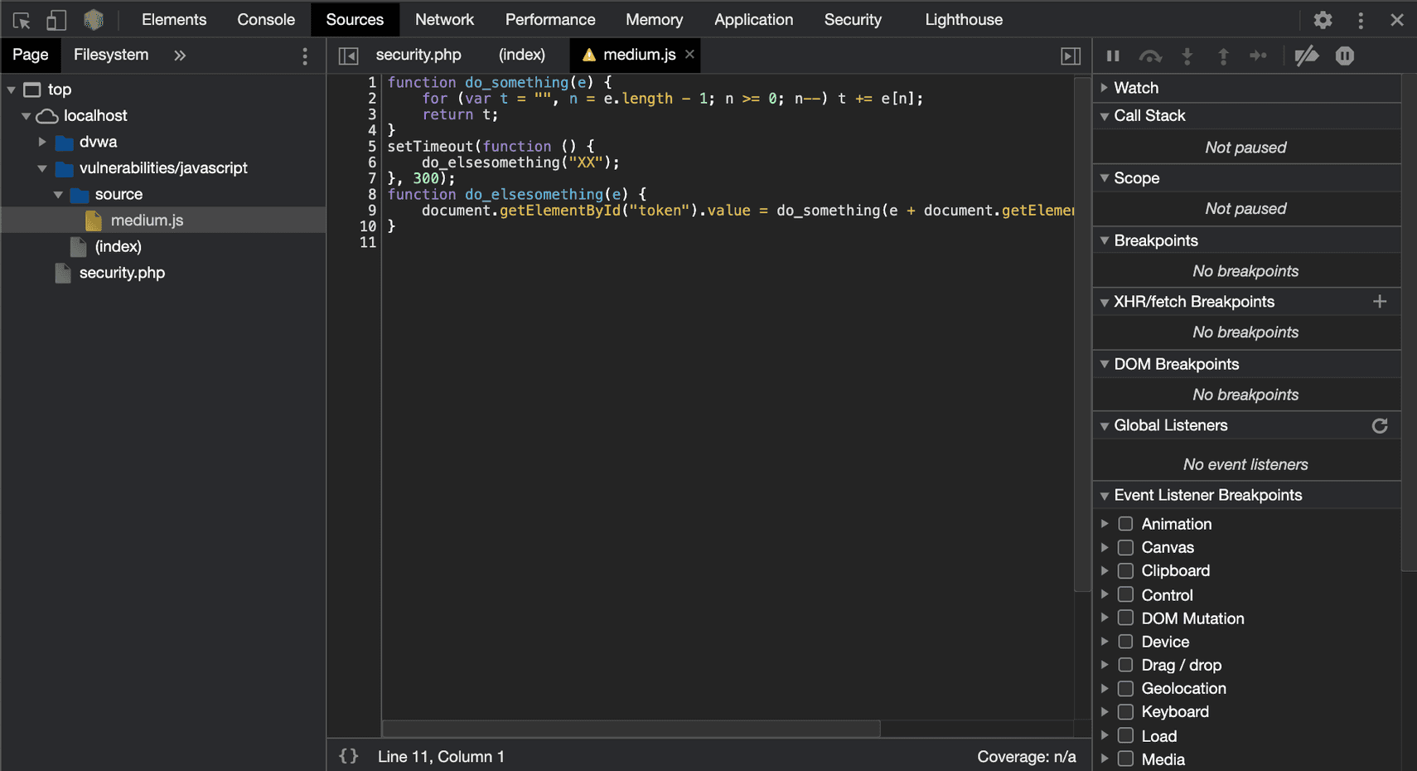1417x771 pixels.
Task: Collapse the vulnerabilities/javascript folder
Action: coord(41,167)
